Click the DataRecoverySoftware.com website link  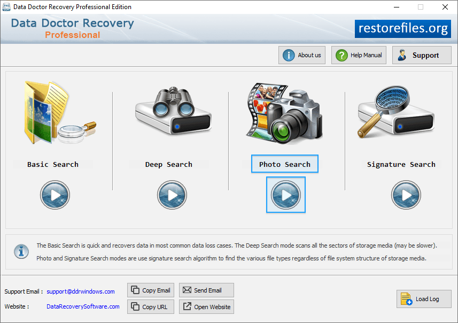tap(83, 306)
